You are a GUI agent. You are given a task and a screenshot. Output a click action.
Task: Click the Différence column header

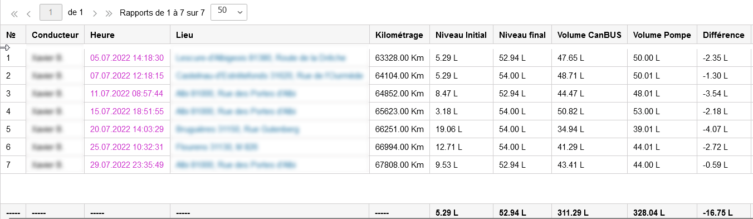pos(723,35)
